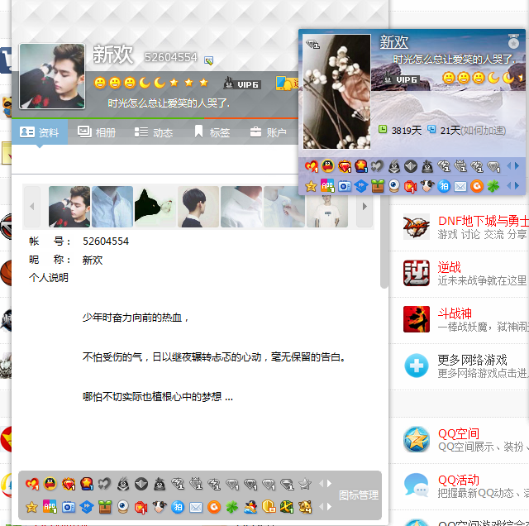The height and width of the screenshot is (526, 529).
Task: Page right on profile bar's top icon row
Action: (329, 484)
